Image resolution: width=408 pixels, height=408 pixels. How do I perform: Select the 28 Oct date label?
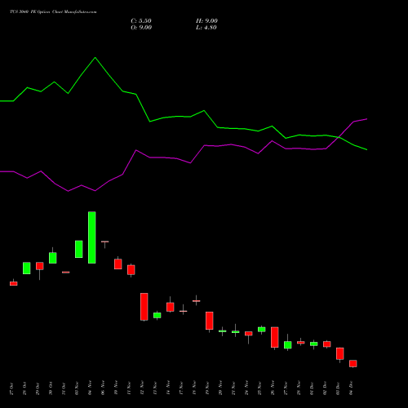24,388
